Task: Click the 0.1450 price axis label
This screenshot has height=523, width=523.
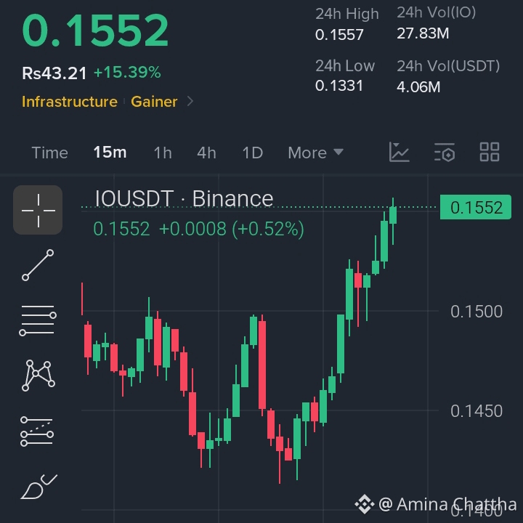Action: [477, 411]
